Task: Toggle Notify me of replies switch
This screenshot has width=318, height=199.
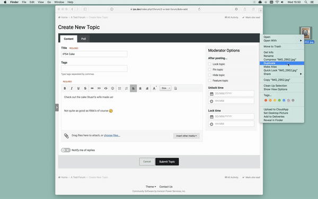Action: click(x=66, y=150)
